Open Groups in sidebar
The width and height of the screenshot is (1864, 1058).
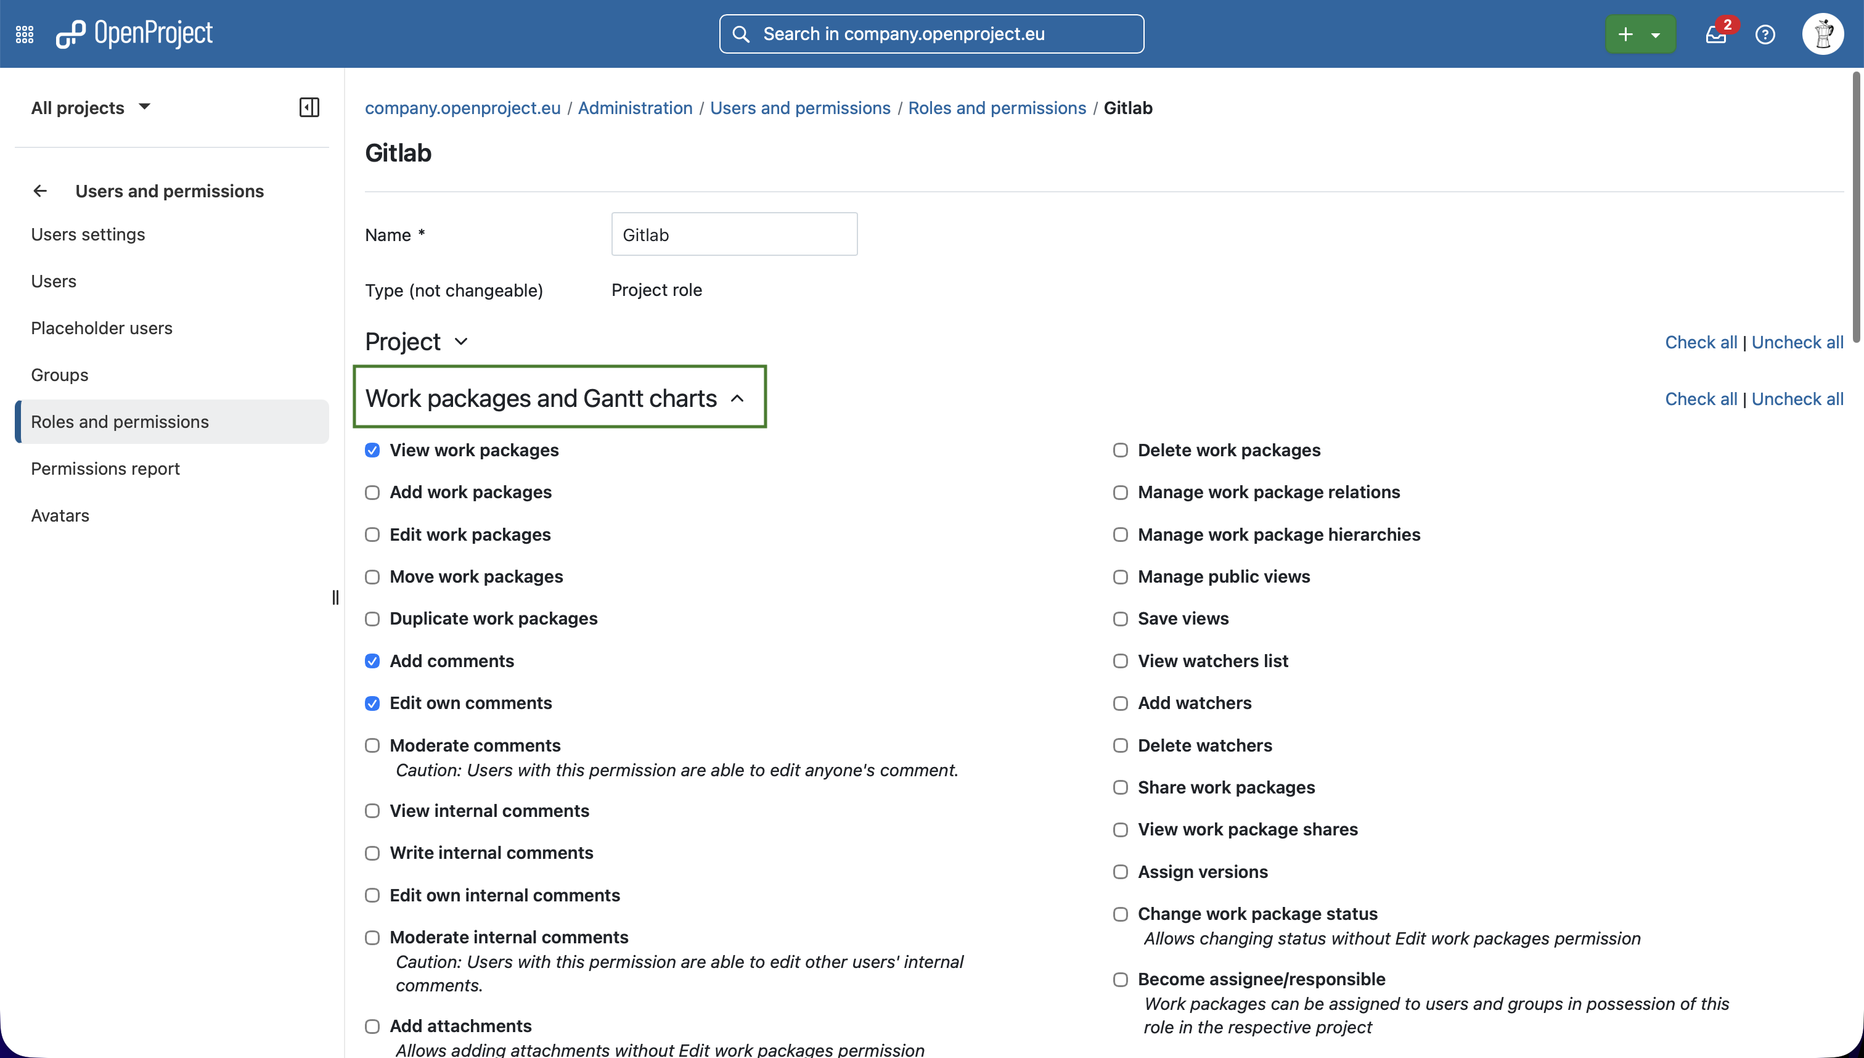pos(172,375)
